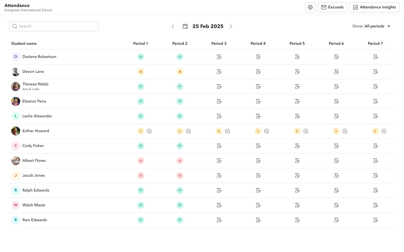This screenshot has height=252, width=404.
Task: Click the search magnifier icon
Action: tap(15, 26)
